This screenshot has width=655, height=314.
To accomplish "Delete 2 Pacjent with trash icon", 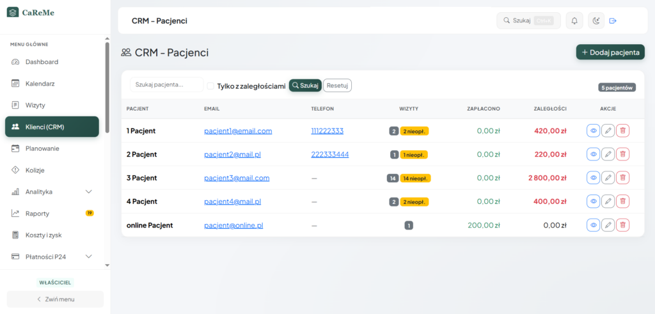I will pyautogui.click(x=623, y=154).
